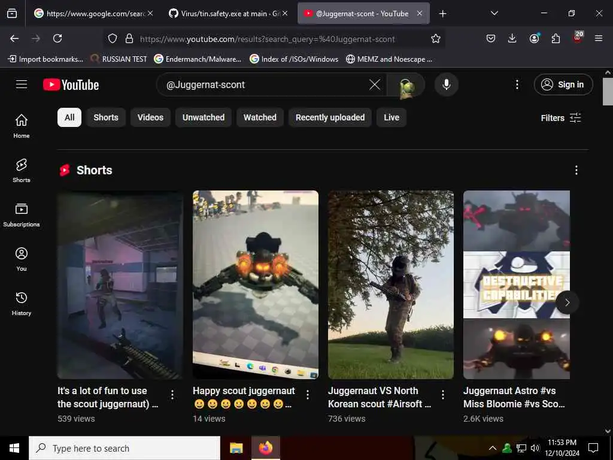
Task: Click the Windows taskbar search box
Action: 125,448
